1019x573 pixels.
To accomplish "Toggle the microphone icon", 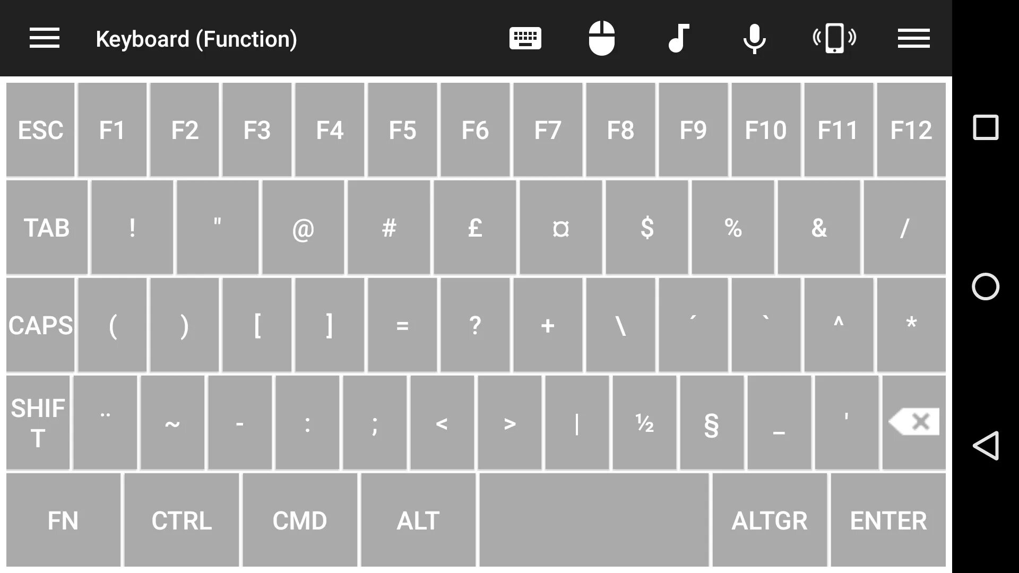I will [755, 39].
